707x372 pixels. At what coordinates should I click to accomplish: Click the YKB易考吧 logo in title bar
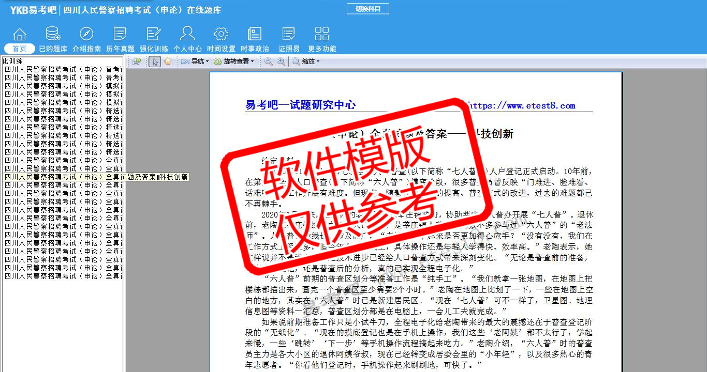pos(33,9)
